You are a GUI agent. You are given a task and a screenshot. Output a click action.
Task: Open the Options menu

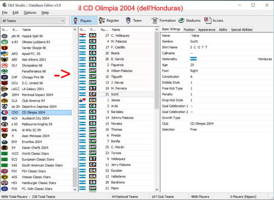(30, 13)
